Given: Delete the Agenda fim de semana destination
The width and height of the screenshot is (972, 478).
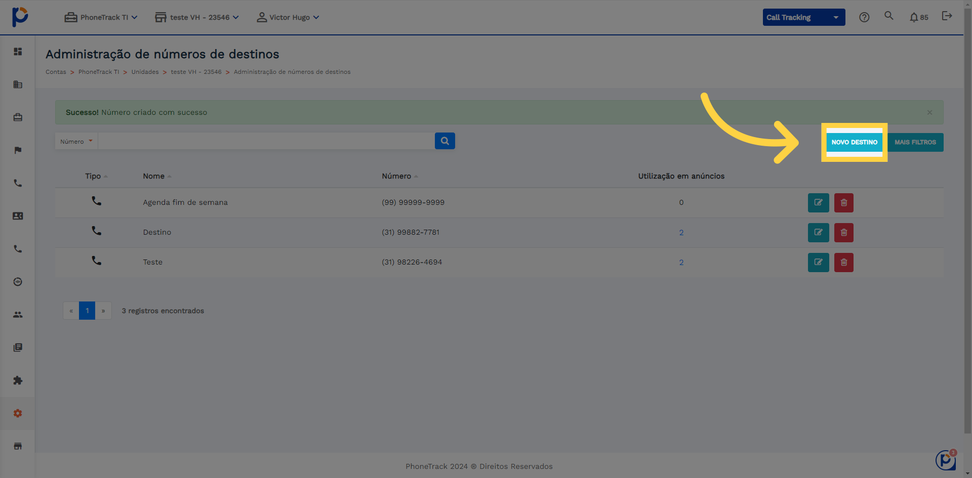Looking at the screenshot, I should (x=844, y=203).
